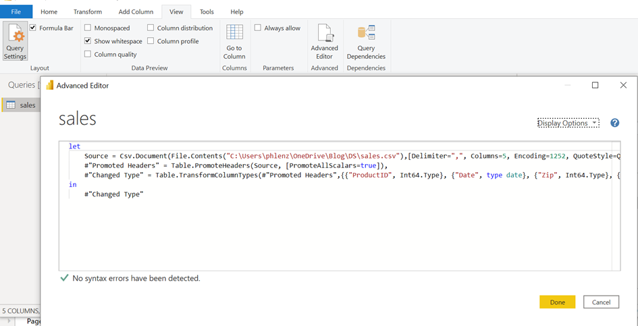This screenshot has width=638, height=326.
Task: Enable Column profile checkbox
Action: click(x=151, y=41)
